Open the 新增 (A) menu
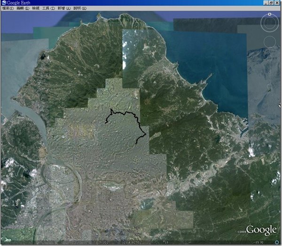 pos(64,8)
